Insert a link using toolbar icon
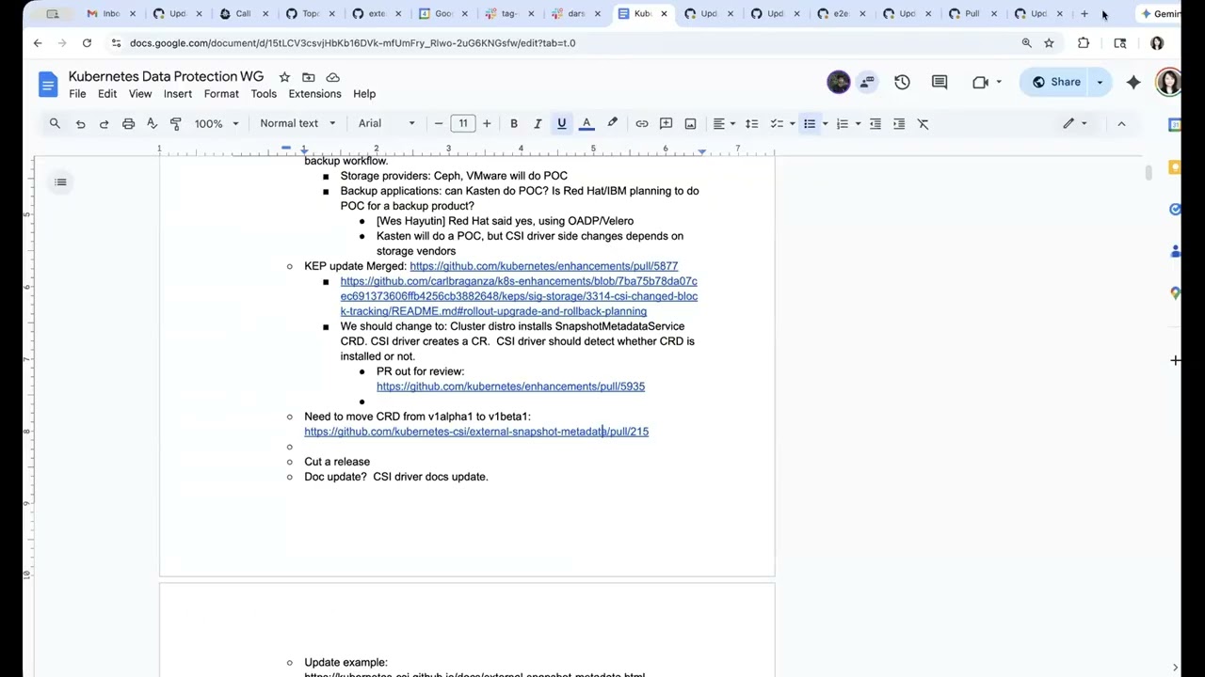 click(642, 123)
